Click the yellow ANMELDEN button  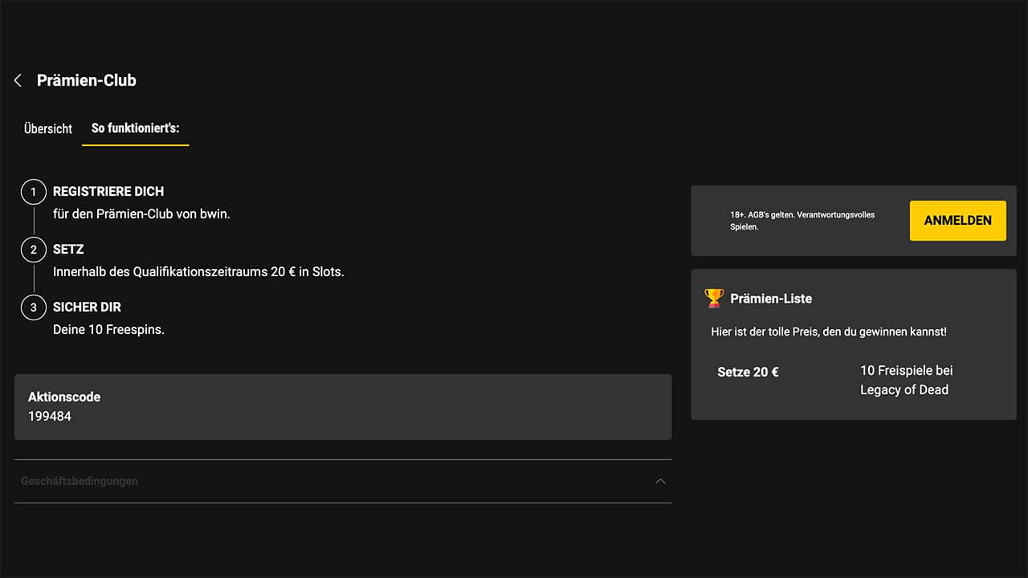pos(957,221)
